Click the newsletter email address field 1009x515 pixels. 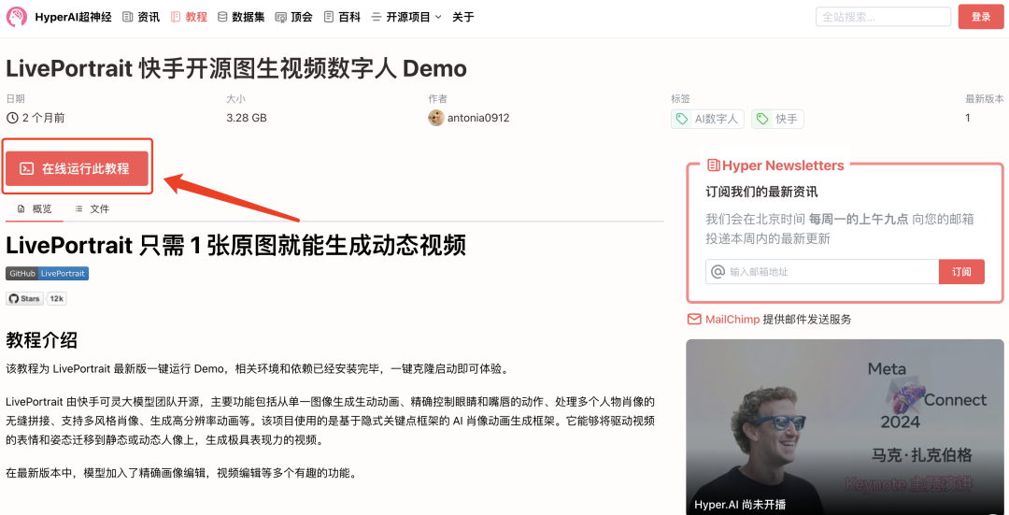tap(822, 272)
